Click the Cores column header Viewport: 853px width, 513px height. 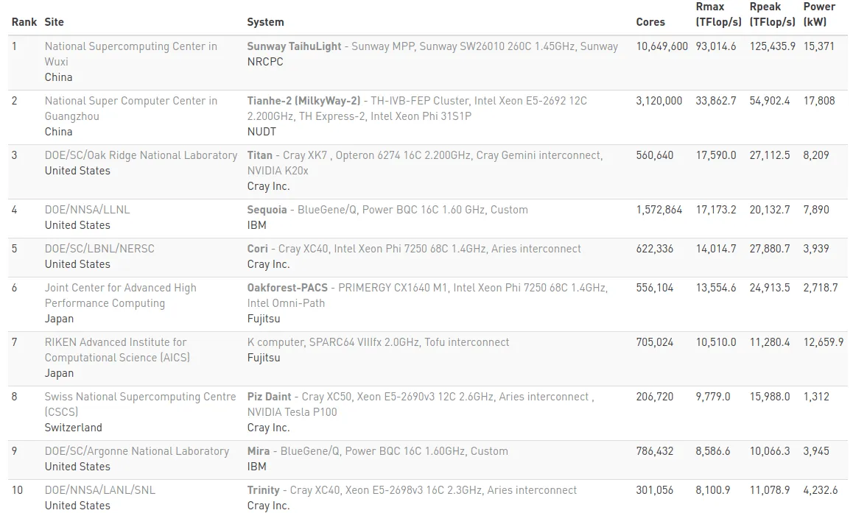650,22
